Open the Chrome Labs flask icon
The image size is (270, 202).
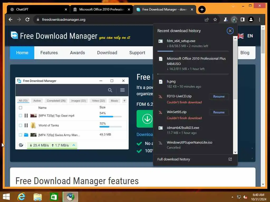click(x=225, y=19)
